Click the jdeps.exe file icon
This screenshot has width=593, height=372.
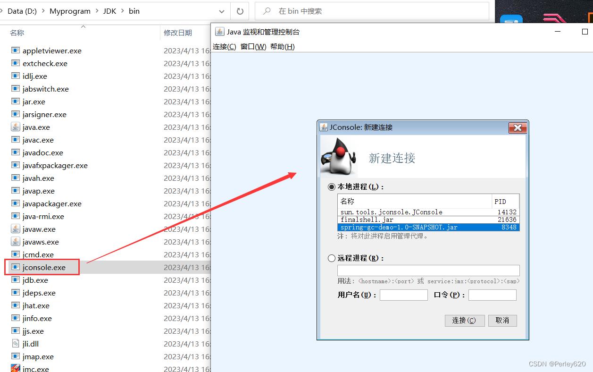(x=16, y=292)
